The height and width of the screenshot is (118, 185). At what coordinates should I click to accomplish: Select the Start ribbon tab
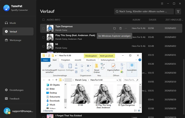(54, 60)
